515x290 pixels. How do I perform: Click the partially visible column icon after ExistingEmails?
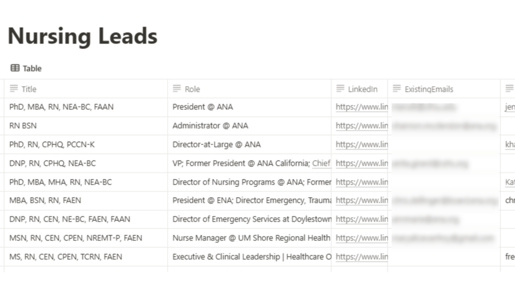pos(509,89)
